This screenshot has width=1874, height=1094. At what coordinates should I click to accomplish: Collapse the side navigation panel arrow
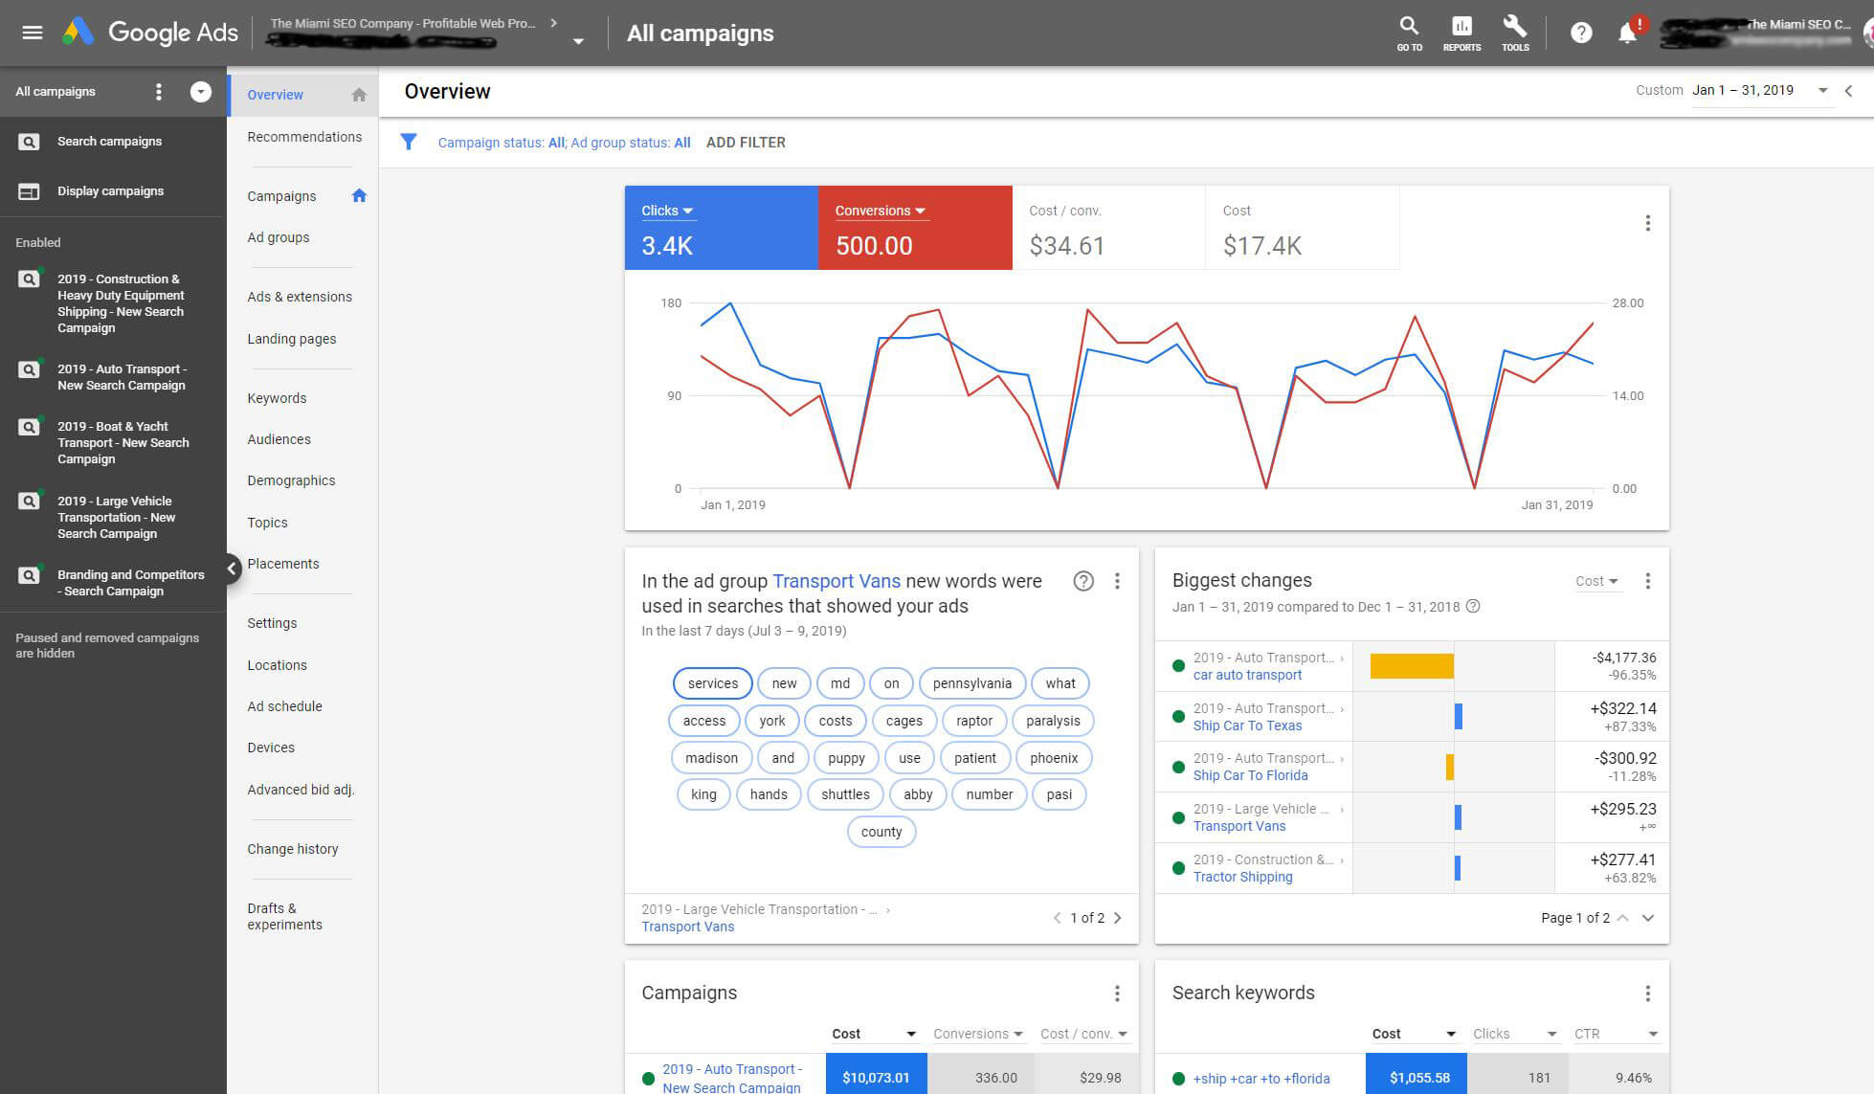coord(232,569)
